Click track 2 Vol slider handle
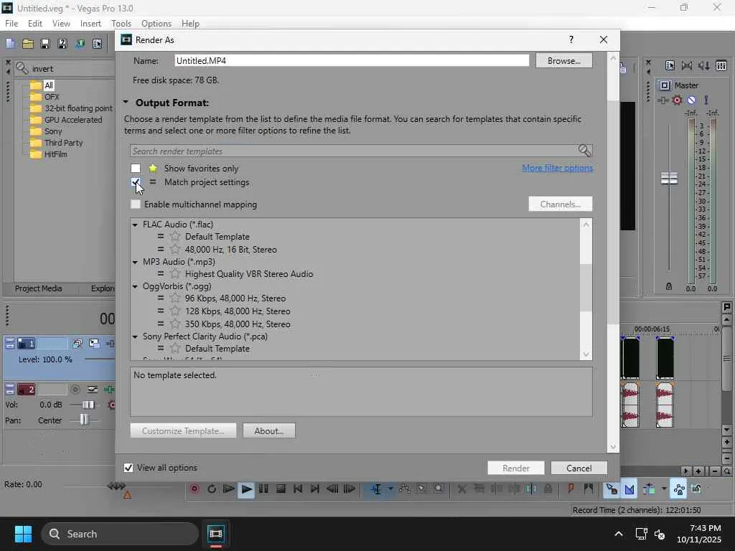This screenshot has height=551, width=735. (x=88, y=405)
